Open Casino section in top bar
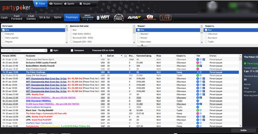Image resolution: width=258 pixels, height=134 pixels. coord(56,4)
